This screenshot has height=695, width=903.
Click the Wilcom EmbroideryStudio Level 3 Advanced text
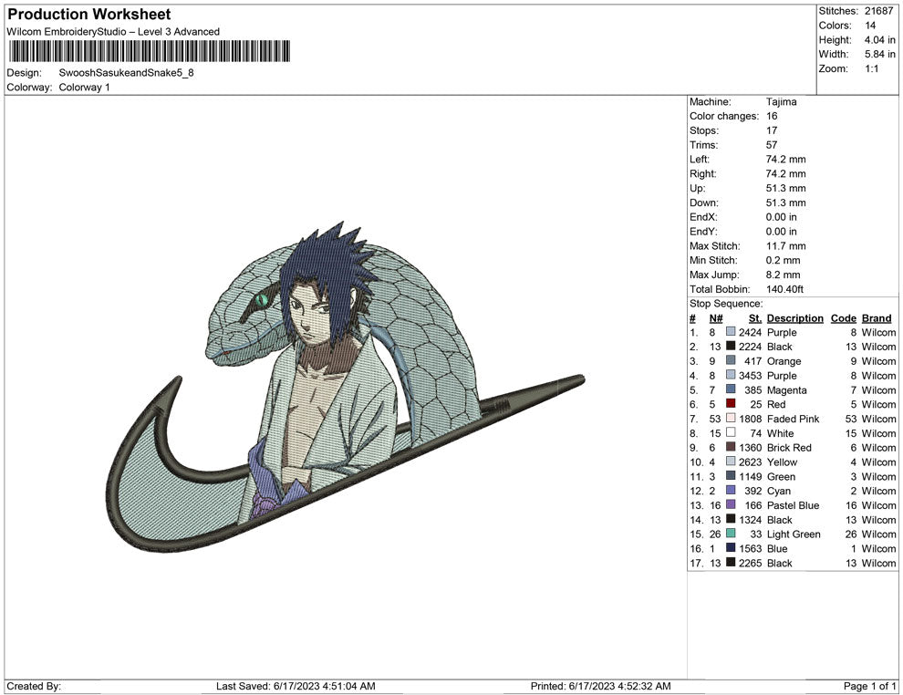pos(113,32)
